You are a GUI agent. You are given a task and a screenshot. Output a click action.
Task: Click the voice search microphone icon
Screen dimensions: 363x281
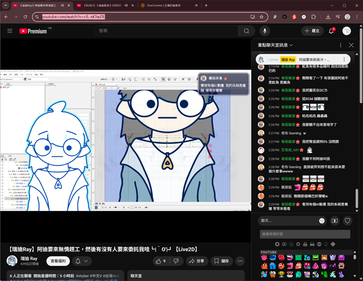pos(265,31)
